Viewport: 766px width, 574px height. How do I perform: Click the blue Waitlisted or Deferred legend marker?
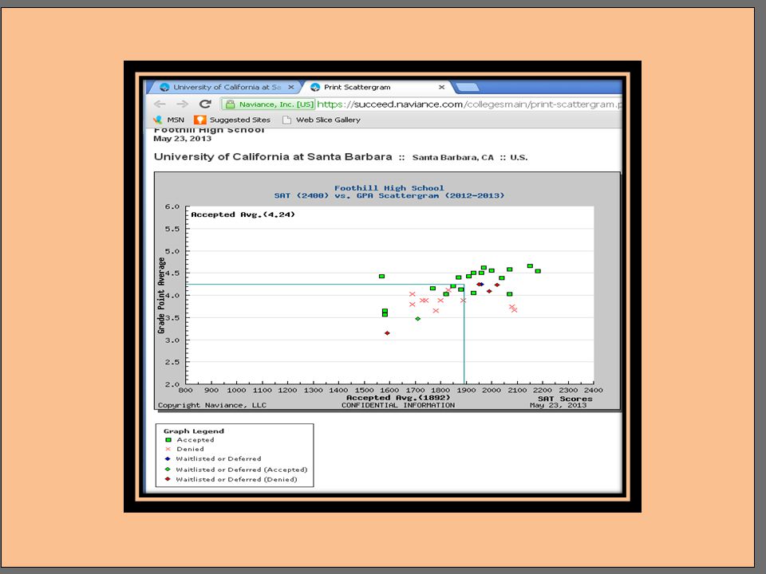tap(168, 459)
